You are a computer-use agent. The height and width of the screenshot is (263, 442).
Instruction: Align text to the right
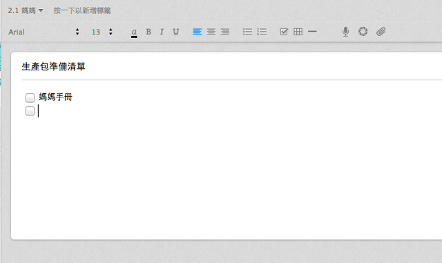coord(225,32)
